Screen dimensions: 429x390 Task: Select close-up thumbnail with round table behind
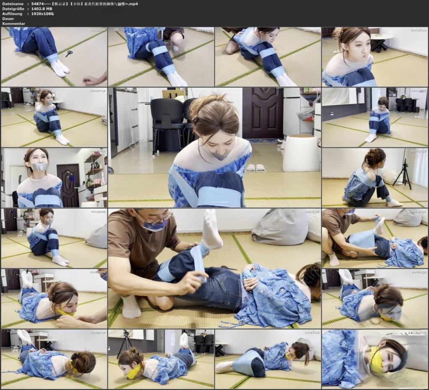(x=375, y=57)
